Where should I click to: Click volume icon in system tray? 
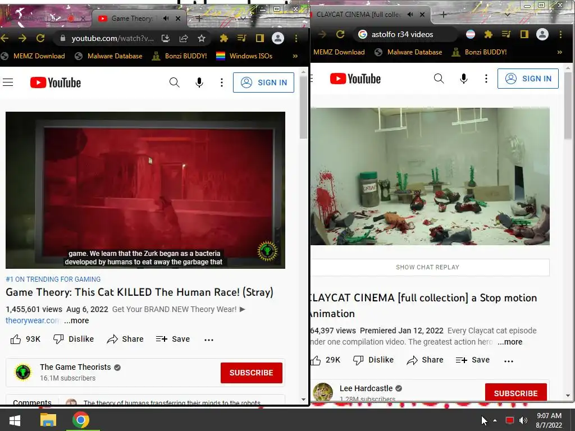click(523, 420)
